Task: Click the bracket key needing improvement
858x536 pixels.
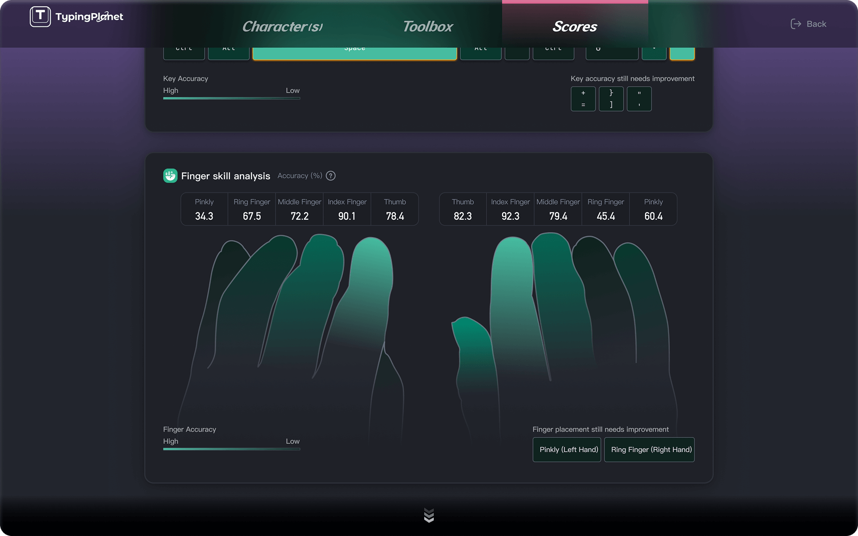Action: (x=611, y=99)
